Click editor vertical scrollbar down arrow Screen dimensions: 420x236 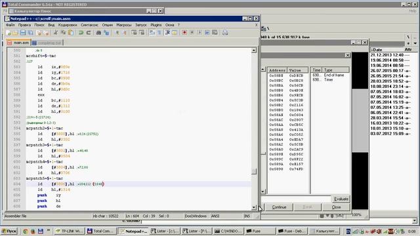254,207
